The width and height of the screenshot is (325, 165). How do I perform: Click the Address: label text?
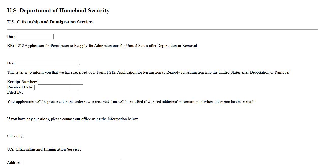point(14,163)
